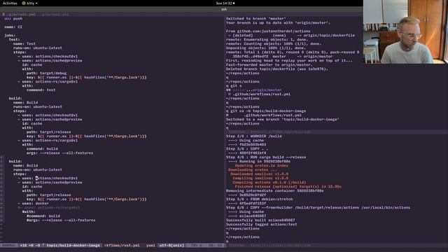
Task: Click 'Successfully built ec1ace845087' line
Action: (x=260, y=220)
